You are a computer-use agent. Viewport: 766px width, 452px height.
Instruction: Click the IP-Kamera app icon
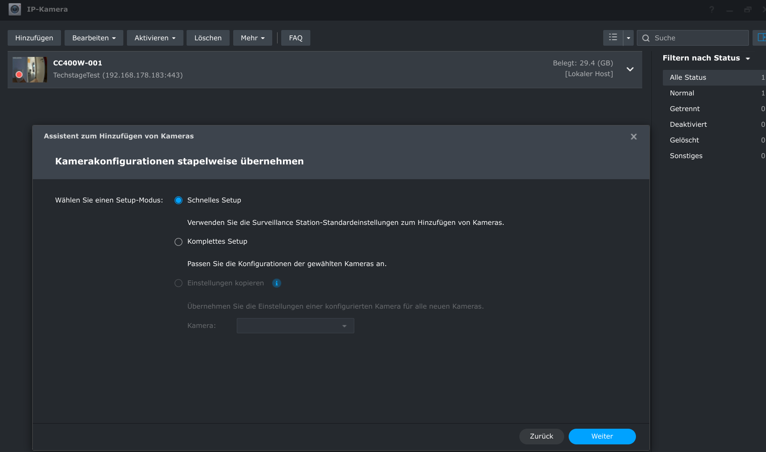click(15, 9)
